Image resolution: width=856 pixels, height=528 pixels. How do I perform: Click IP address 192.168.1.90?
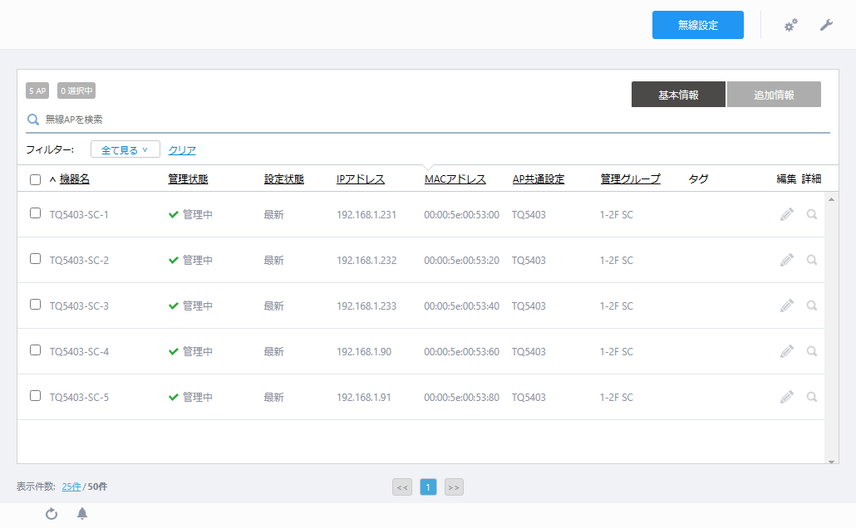363,351
